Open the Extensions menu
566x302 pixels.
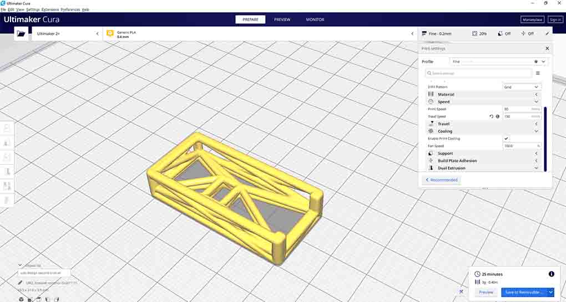(x=50, y=10)
